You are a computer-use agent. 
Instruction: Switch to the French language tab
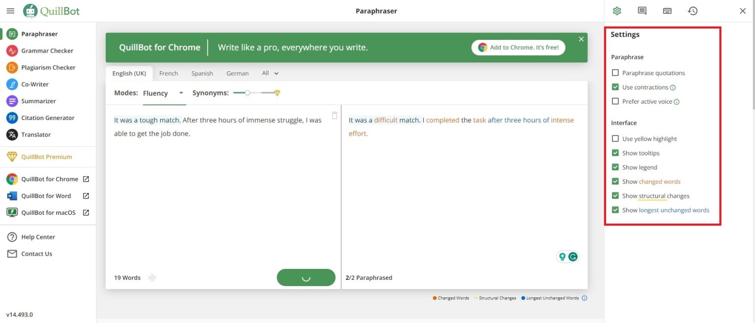169,73
